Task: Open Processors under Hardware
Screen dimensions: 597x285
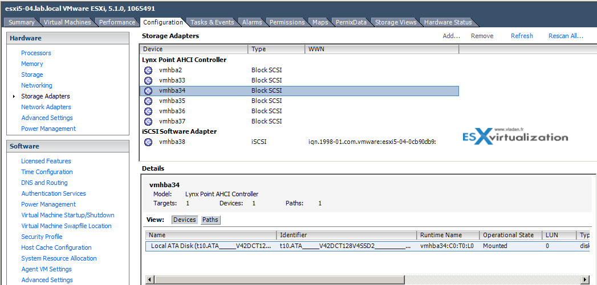Action: click(36, 53)
